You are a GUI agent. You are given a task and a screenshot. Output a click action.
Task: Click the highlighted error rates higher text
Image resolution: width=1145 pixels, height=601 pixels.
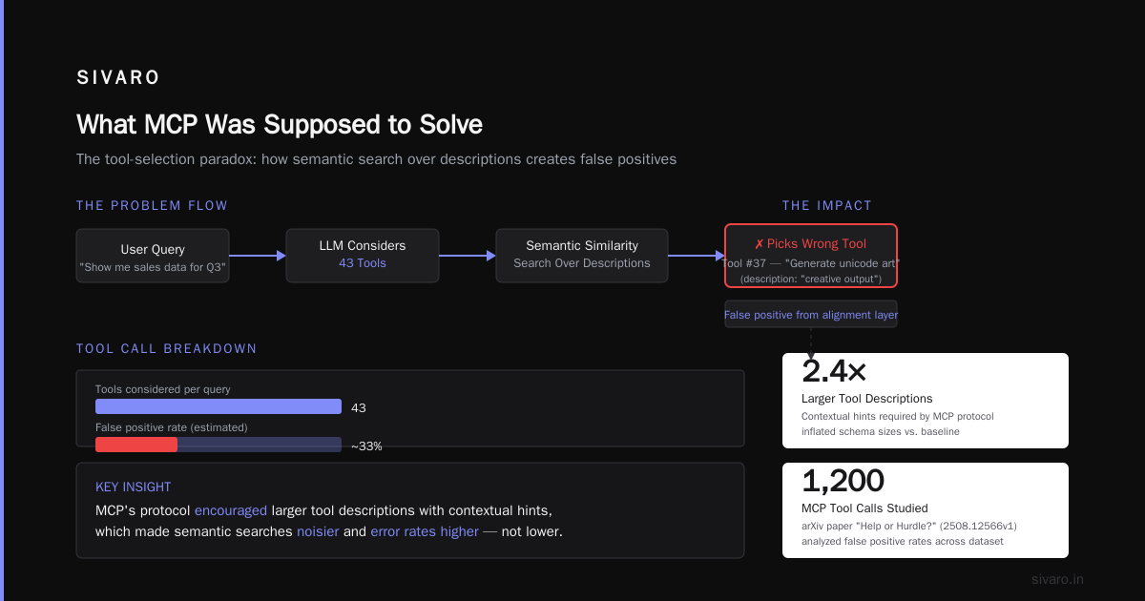[425, 531]
